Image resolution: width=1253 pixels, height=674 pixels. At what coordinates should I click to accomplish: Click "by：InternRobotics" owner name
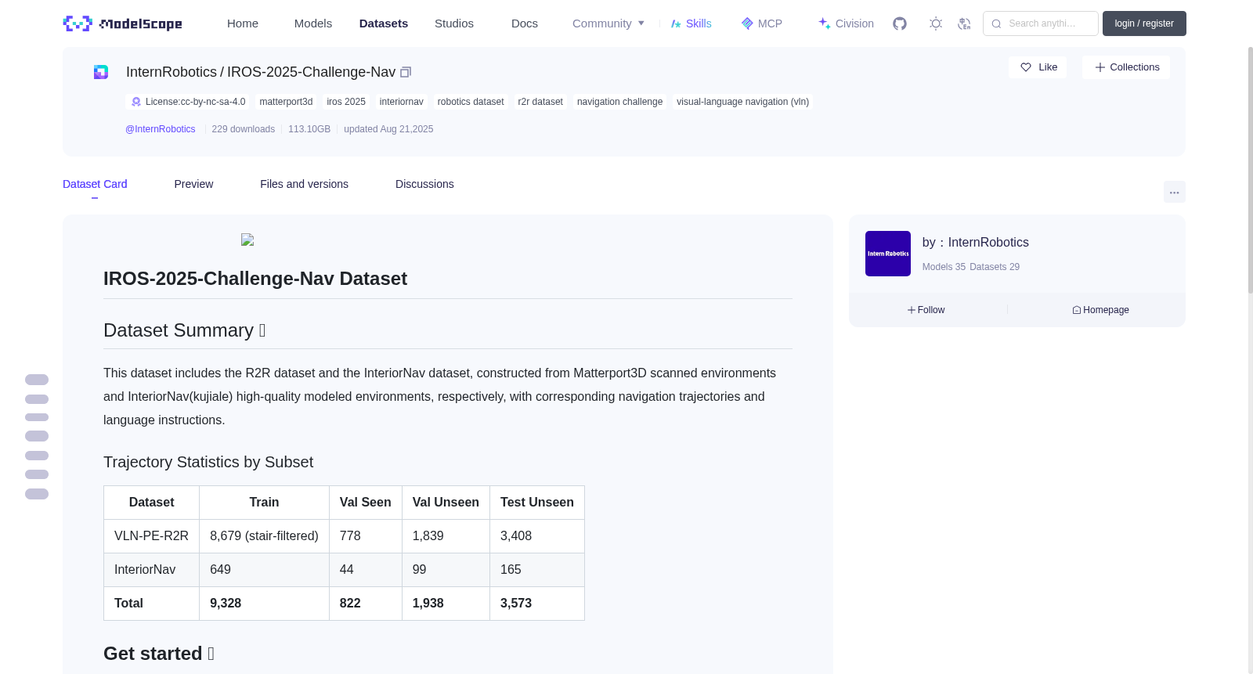(976, 243)
